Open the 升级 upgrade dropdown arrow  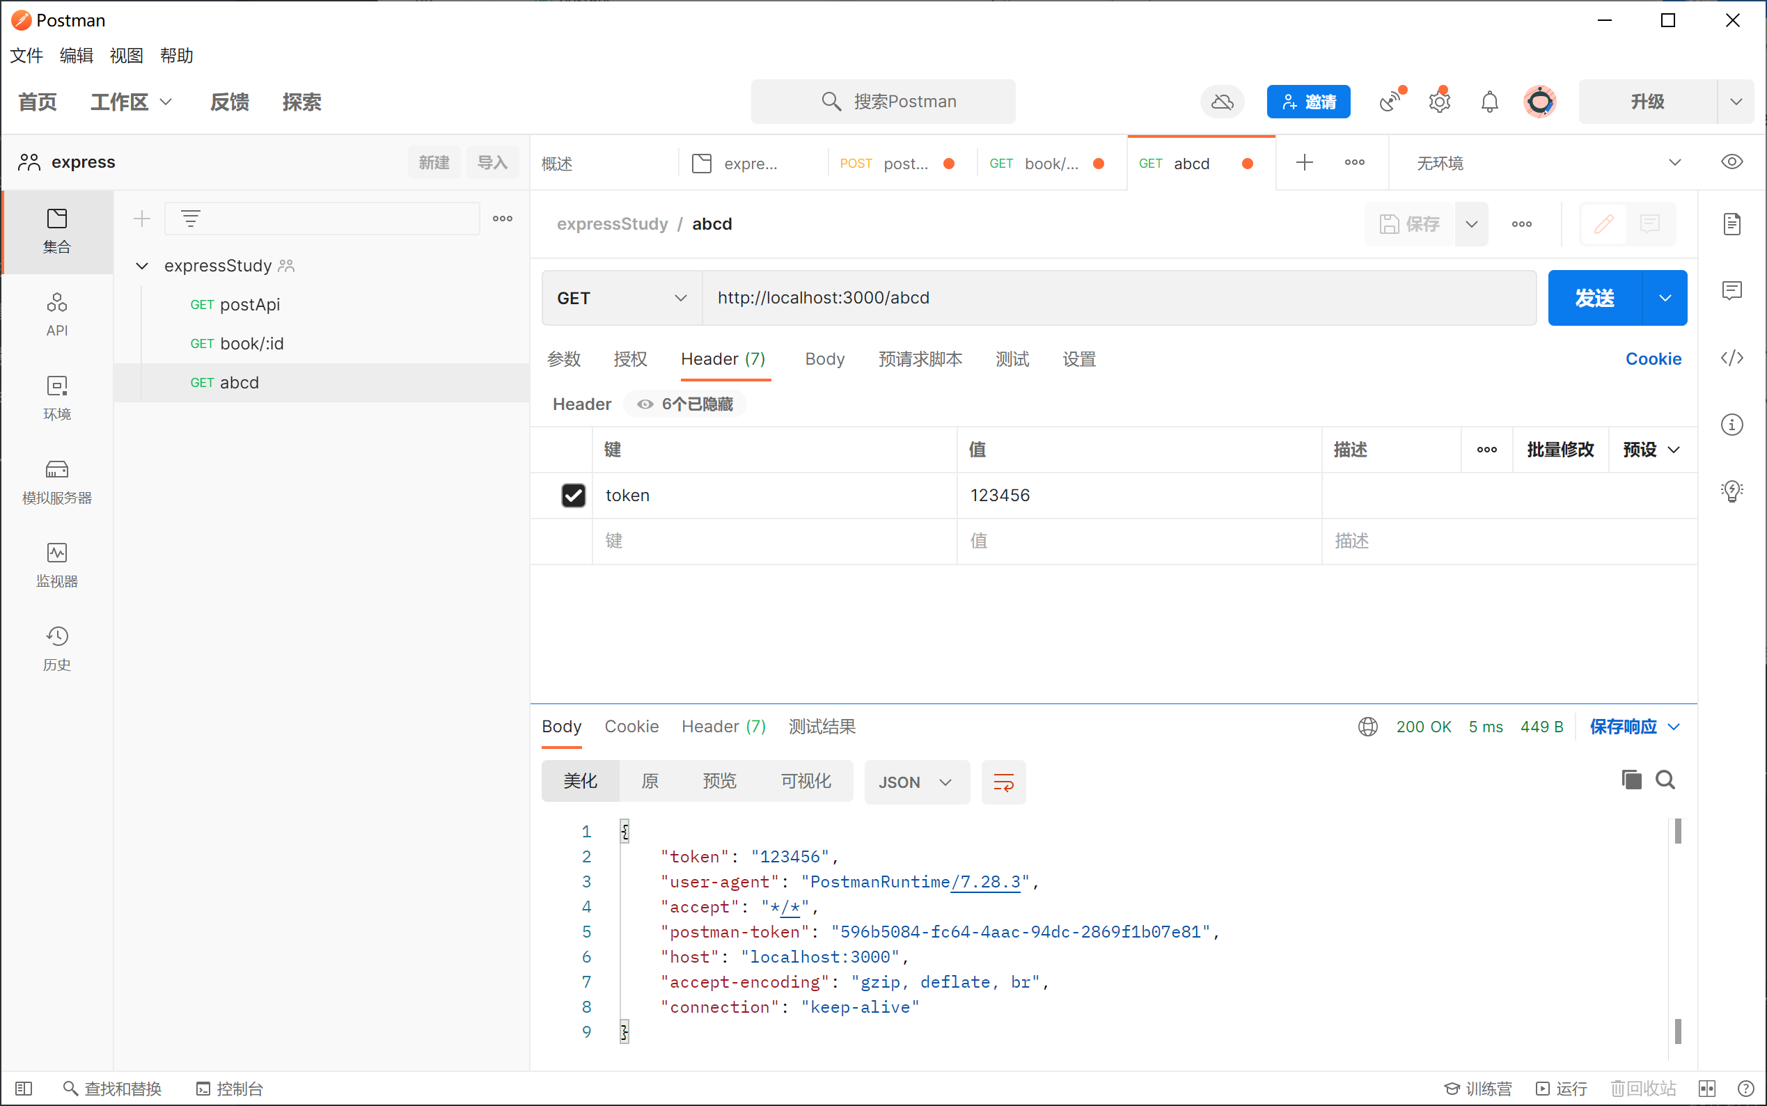[1736, 102]
